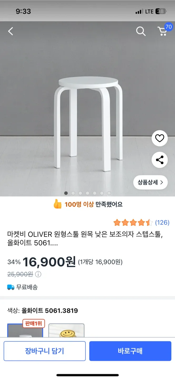Tap the last carousel pagination dot
The height and width of the screenshot is (380, 175).
tap(108, 193)
